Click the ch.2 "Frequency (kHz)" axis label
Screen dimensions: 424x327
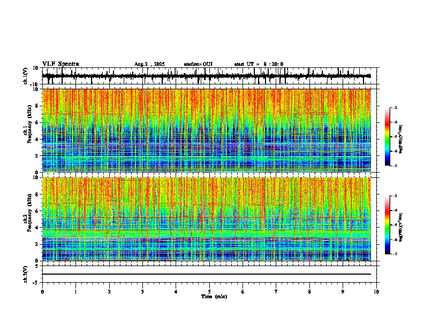click(x=29, y=213)
